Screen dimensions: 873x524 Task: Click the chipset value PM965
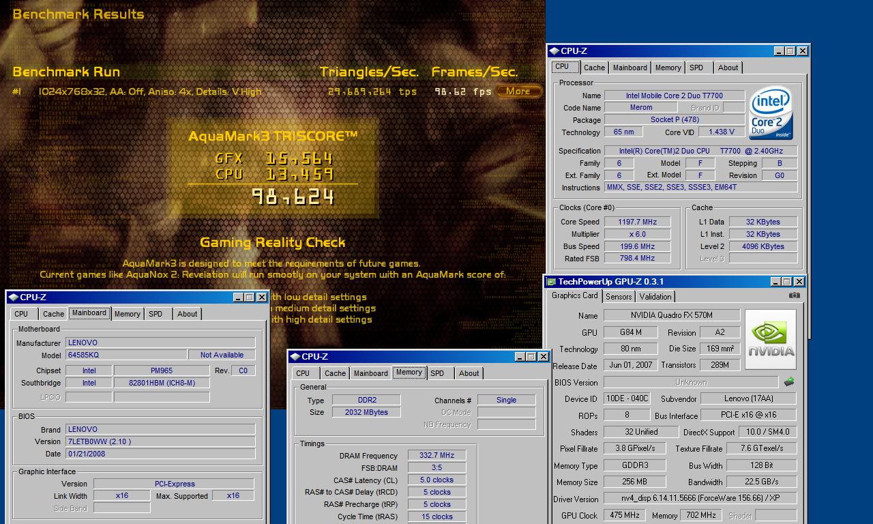161,370
